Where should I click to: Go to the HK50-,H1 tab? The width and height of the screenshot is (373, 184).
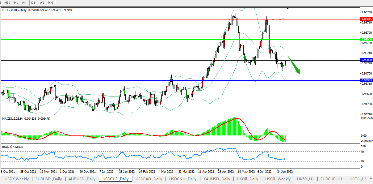tap(305, 179)
